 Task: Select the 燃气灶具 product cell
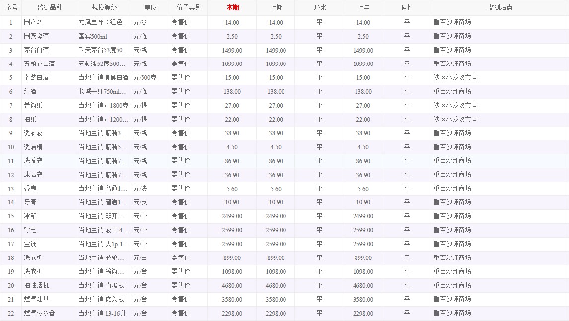click(x=49, y=300)
